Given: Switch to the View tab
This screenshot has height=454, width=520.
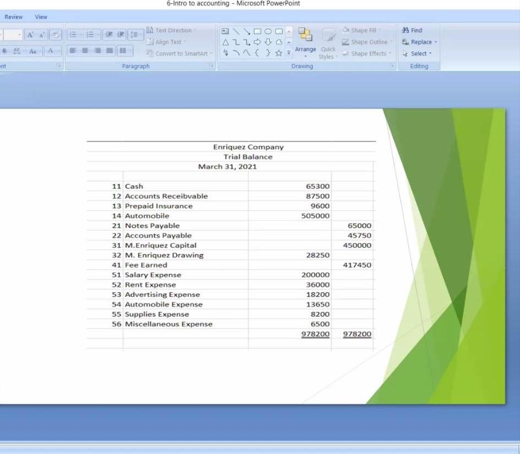Looking at the screenshot, I should [x=41, y=17].
